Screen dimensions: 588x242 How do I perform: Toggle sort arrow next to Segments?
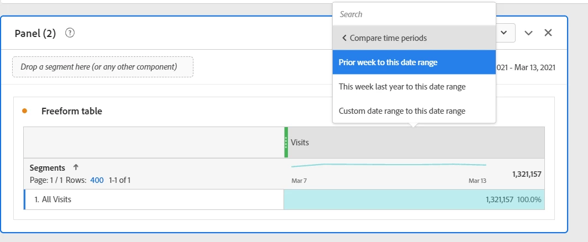pyautogui.click(x=76, y=167)
